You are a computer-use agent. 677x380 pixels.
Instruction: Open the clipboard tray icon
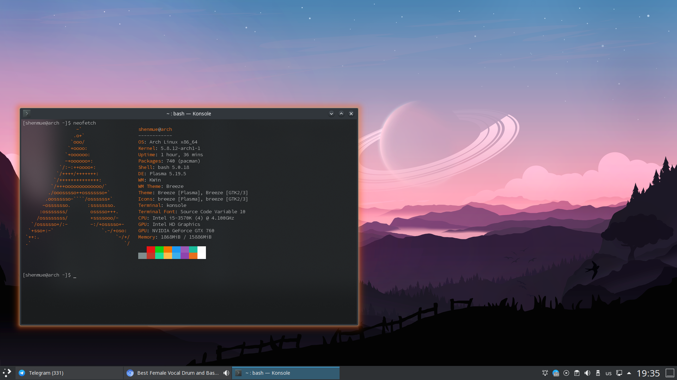pyautogui.click(x=577, y=373)
